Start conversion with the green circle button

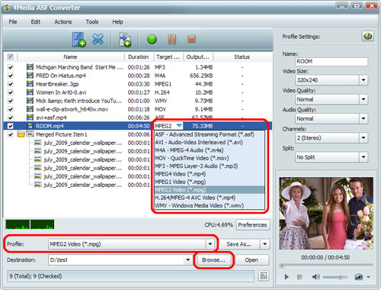coord(152,40)
